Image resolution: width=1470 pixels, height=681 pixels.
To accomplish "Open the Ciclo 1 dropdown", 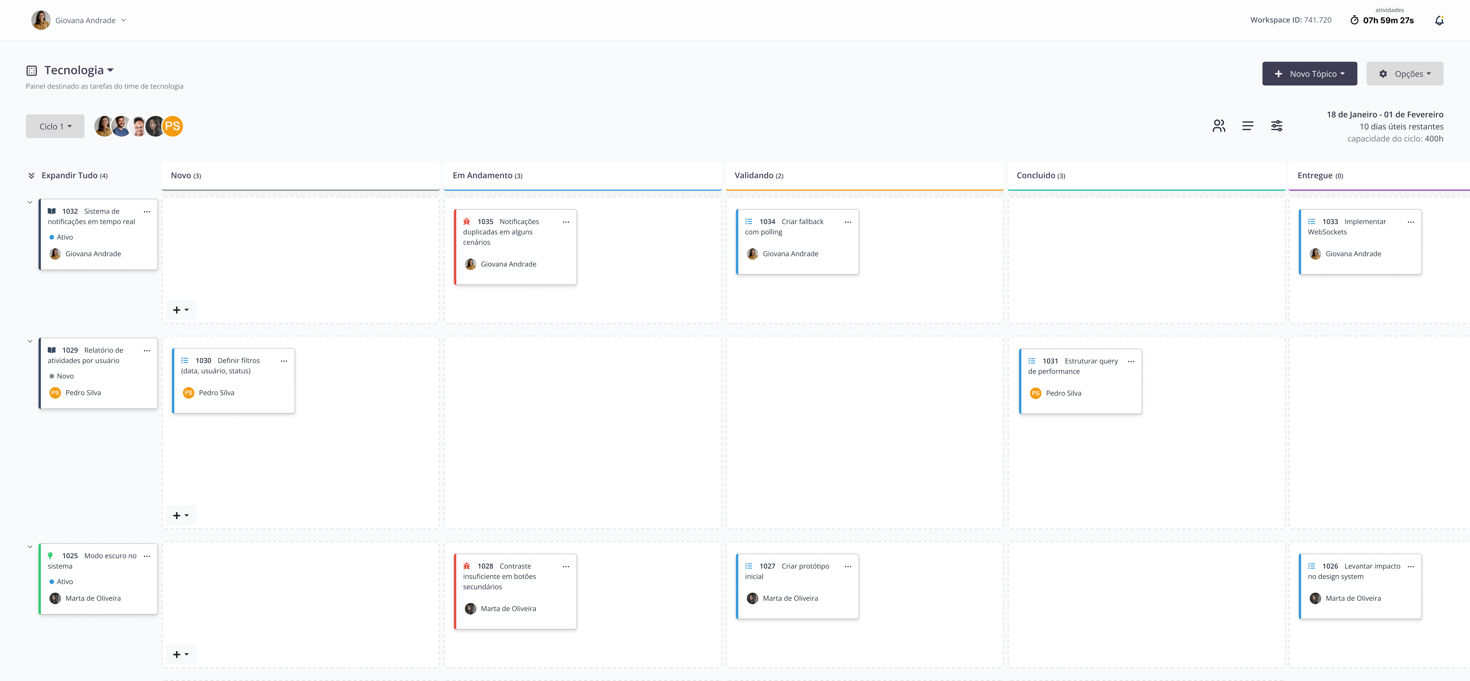I will coord(55,127).
